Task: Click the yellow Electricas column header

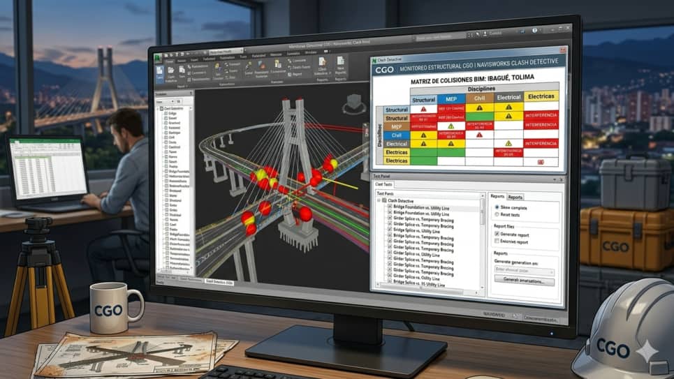Action: coord(541,96)
